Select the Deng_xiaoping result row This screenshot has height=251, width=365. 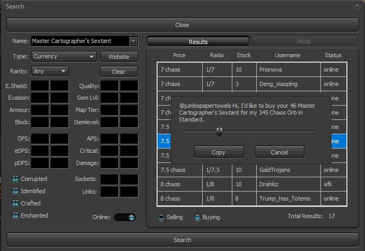252,84
